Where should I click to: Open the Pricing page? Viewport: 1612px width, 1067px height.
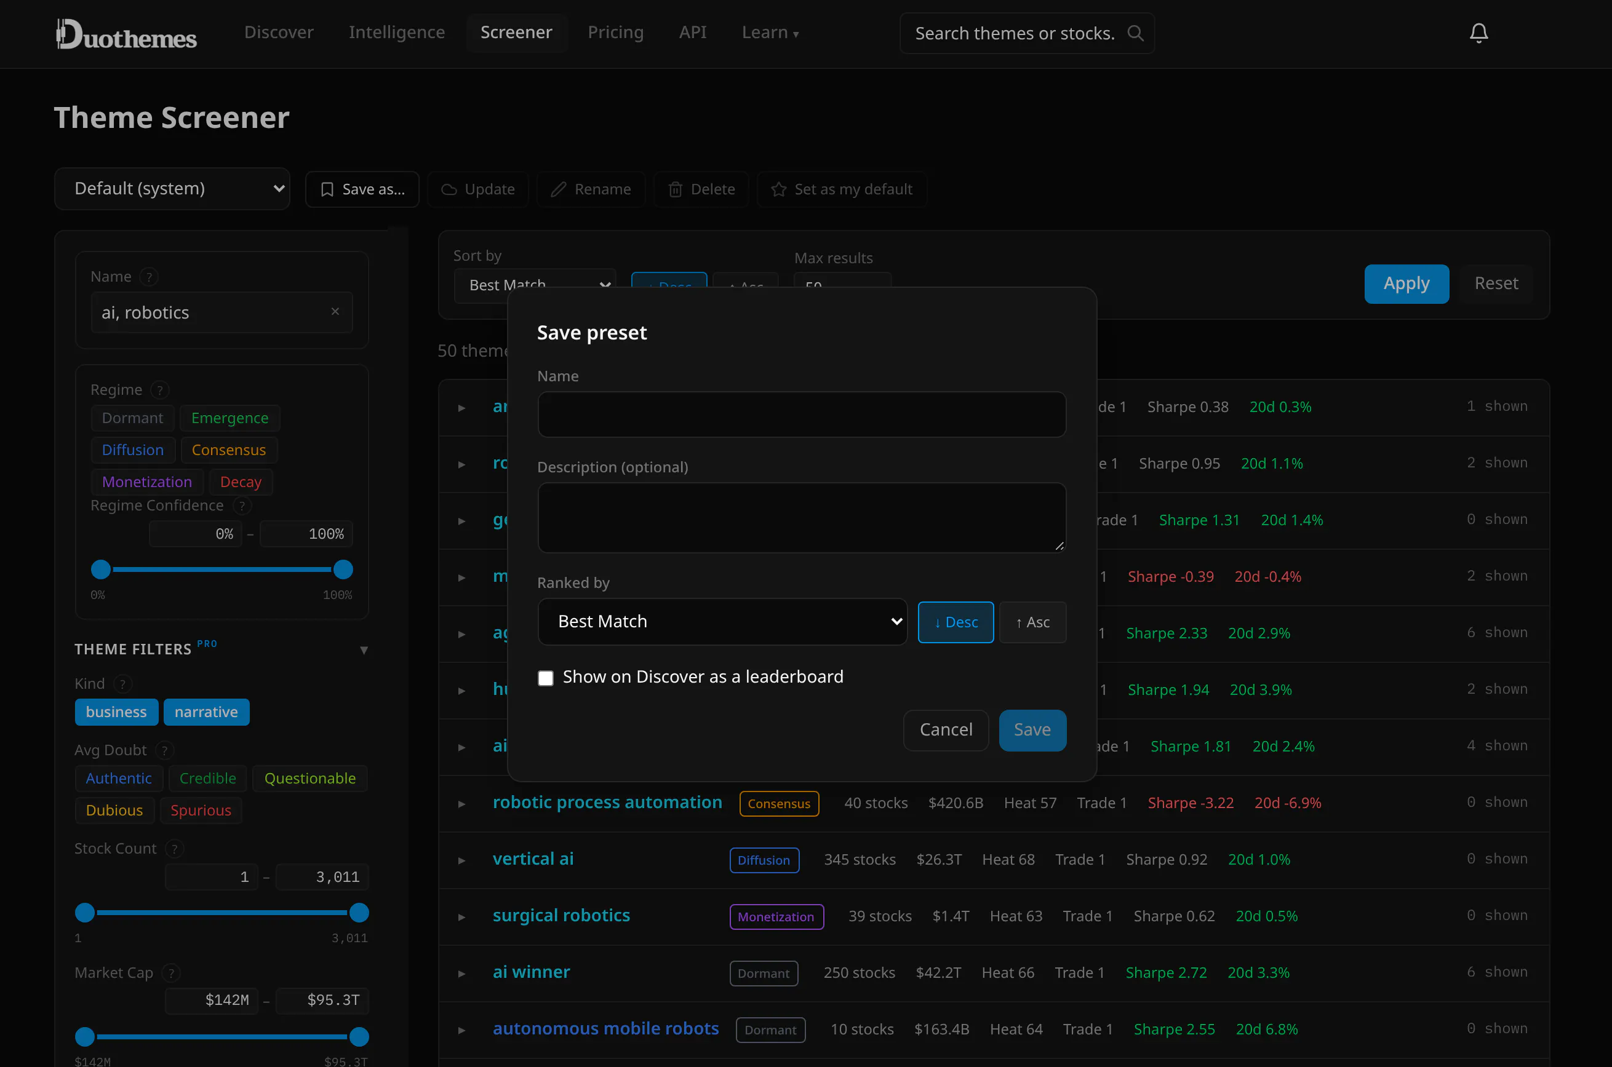point(615,33)
